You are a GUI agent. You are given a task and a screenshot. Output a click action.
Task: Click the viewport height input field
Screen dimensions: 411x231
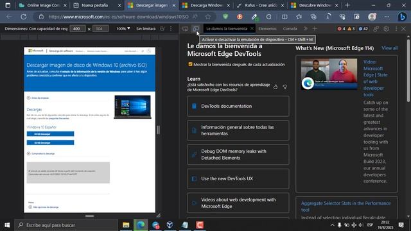click(100, 28)
